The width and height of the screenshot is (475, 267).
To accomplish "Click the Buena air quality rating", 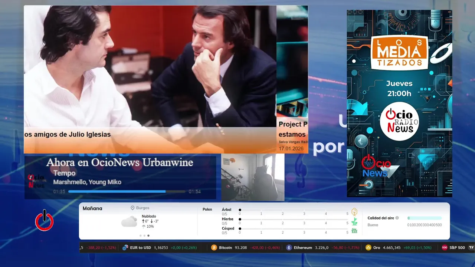I will (x=373, y=225).
